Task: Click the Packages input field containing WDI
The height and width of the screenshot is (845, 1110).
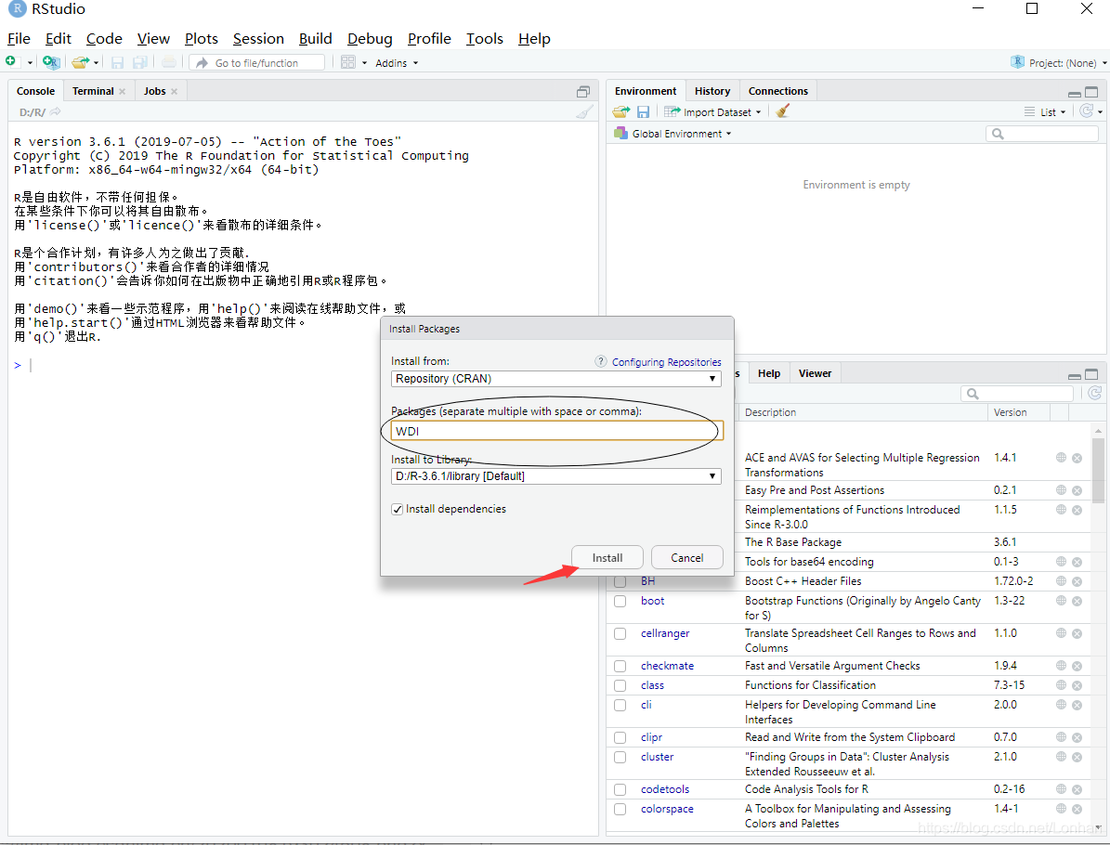Action: (556, 431)
